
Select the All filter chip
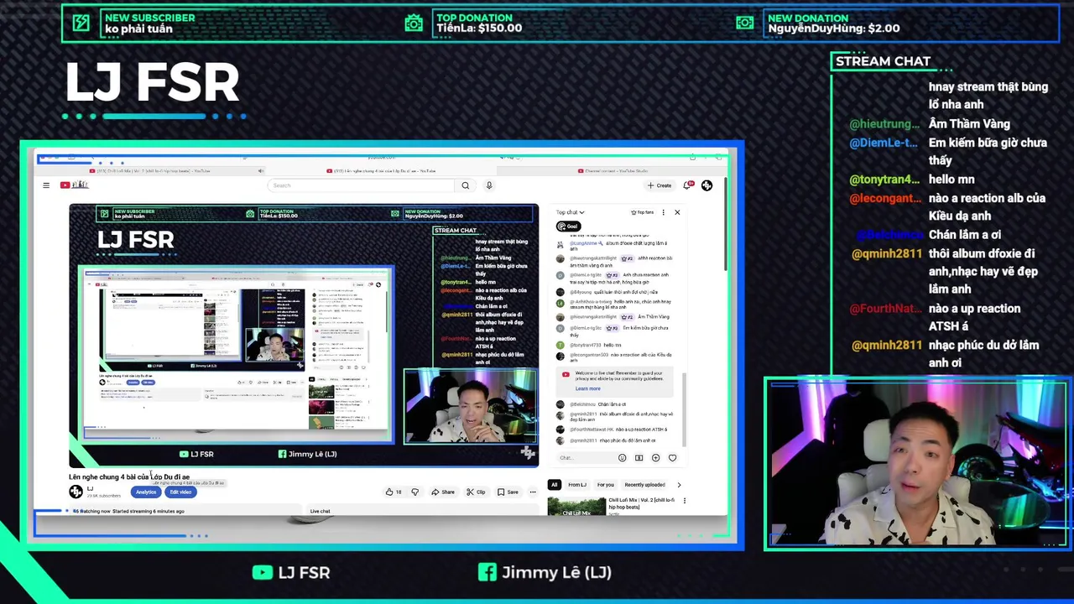click(554, 485)
